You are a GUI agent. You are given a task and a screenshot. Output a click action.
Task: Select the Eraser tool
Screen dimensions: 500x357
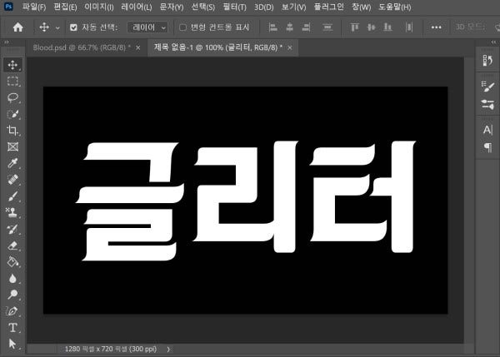pos(12,245)
